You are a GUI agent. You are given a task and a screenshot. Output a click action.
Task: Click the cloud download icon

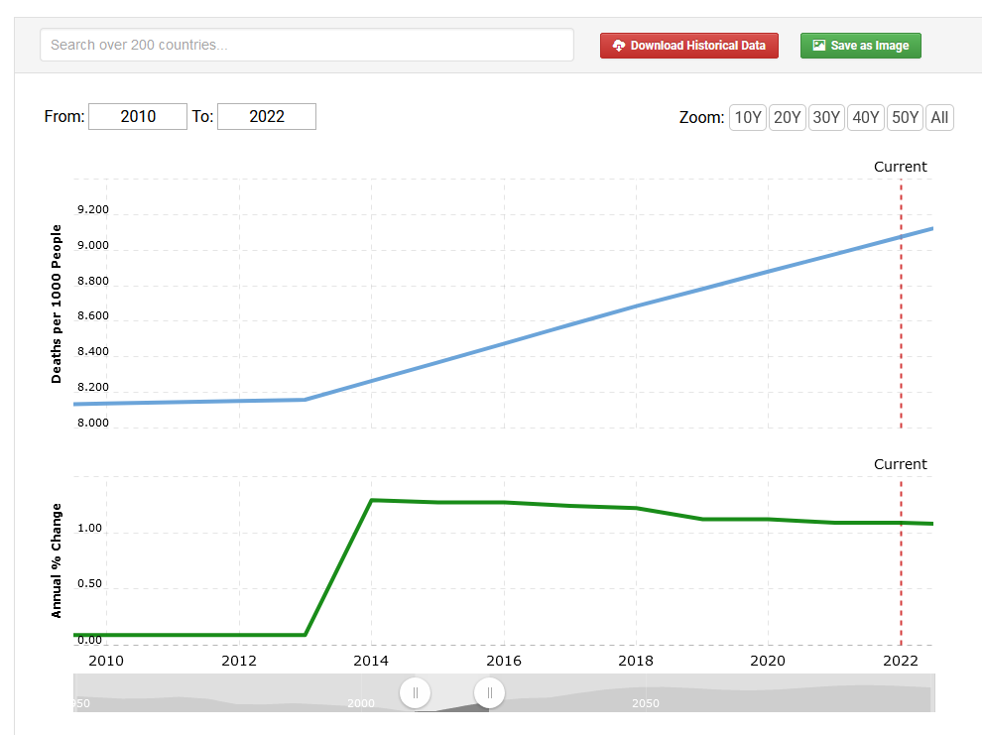click(619, 46)
